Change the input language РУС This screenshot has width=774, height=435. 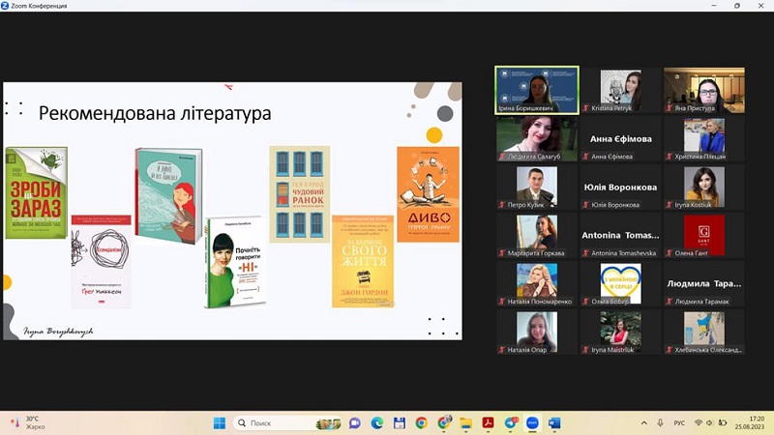click(679, 423)
